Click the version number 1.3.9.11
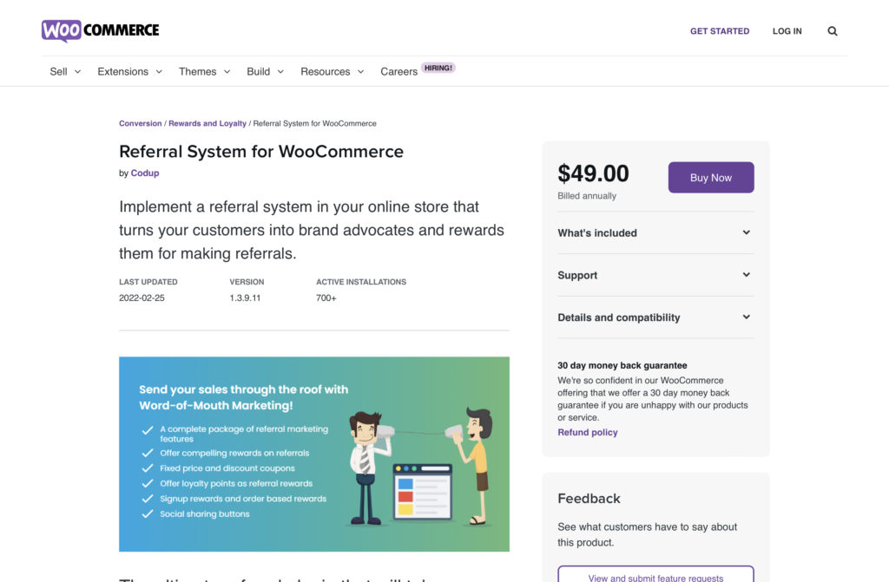This screenshot has width=889, height=582. pyautogui.click(x=245, y=298)
